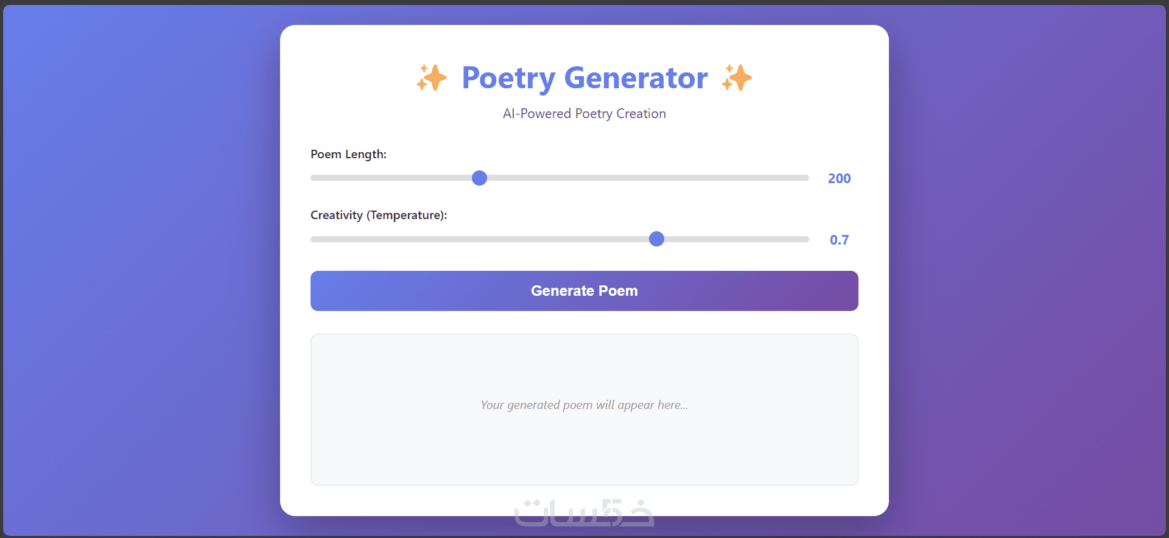Click the "Creativity (Temperature):" label

click(x=379, y=215)
